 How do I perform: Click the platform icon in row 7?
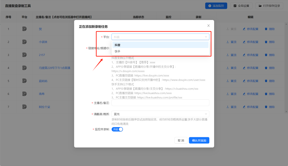click(25, 107)
